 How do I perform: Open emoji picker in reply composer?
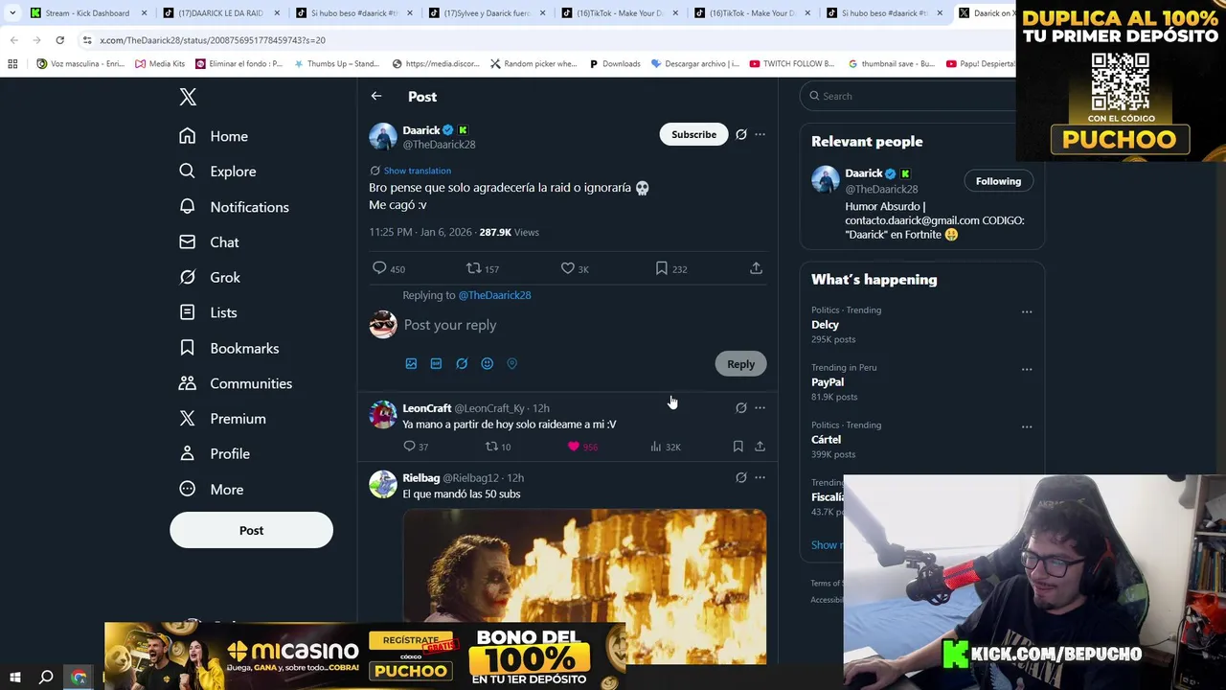click(487, 364)
